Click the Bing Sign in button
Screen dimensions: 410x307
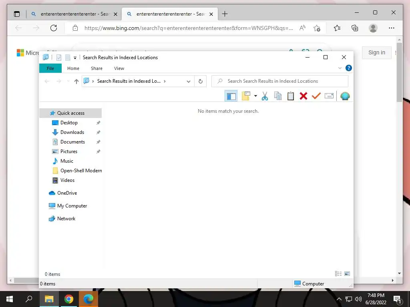[376, 52]
